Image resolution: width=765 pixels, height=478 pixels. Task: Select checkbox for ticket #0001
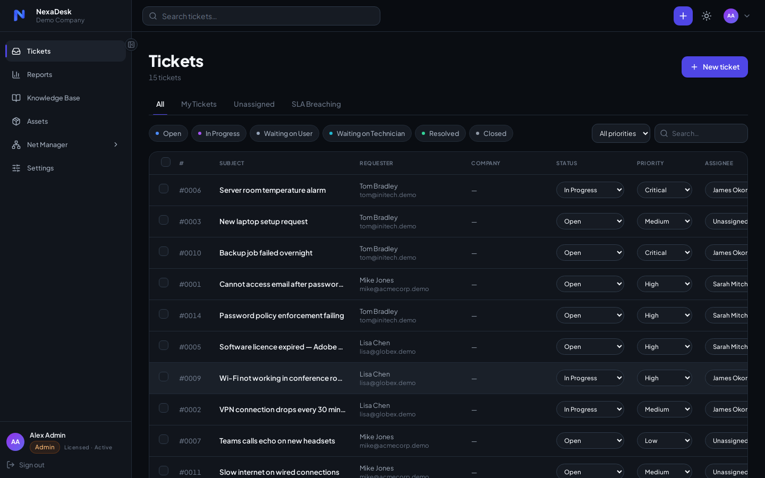pyautogui.click(x=164, y=283)
